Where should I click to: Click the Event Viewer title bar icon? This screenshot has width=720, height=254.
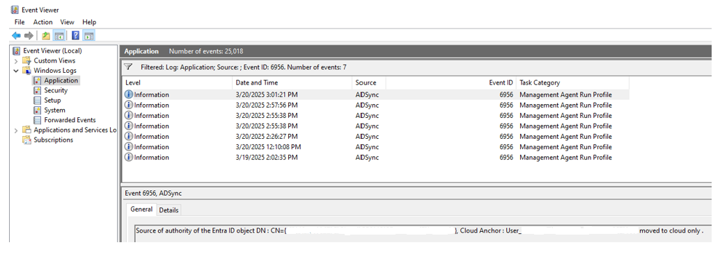click(15, 10)
